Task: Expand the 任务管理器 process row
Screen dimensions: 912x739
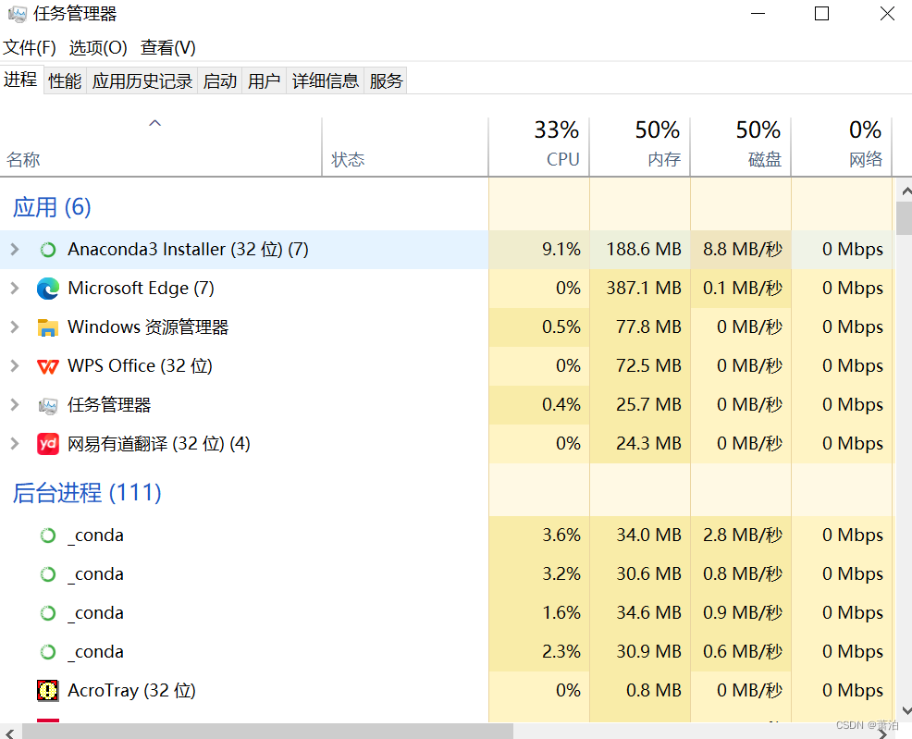Action: (x=15, y=405)
